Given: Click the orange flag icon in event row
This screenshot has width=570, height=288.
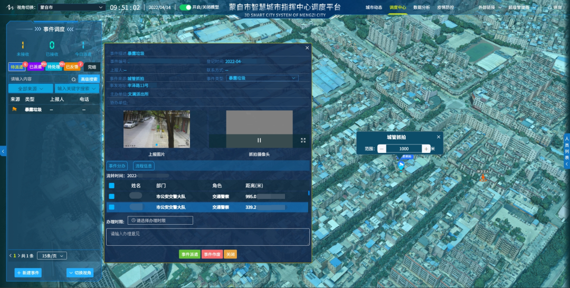Looking at the screenshot, I should coord(14,110).
